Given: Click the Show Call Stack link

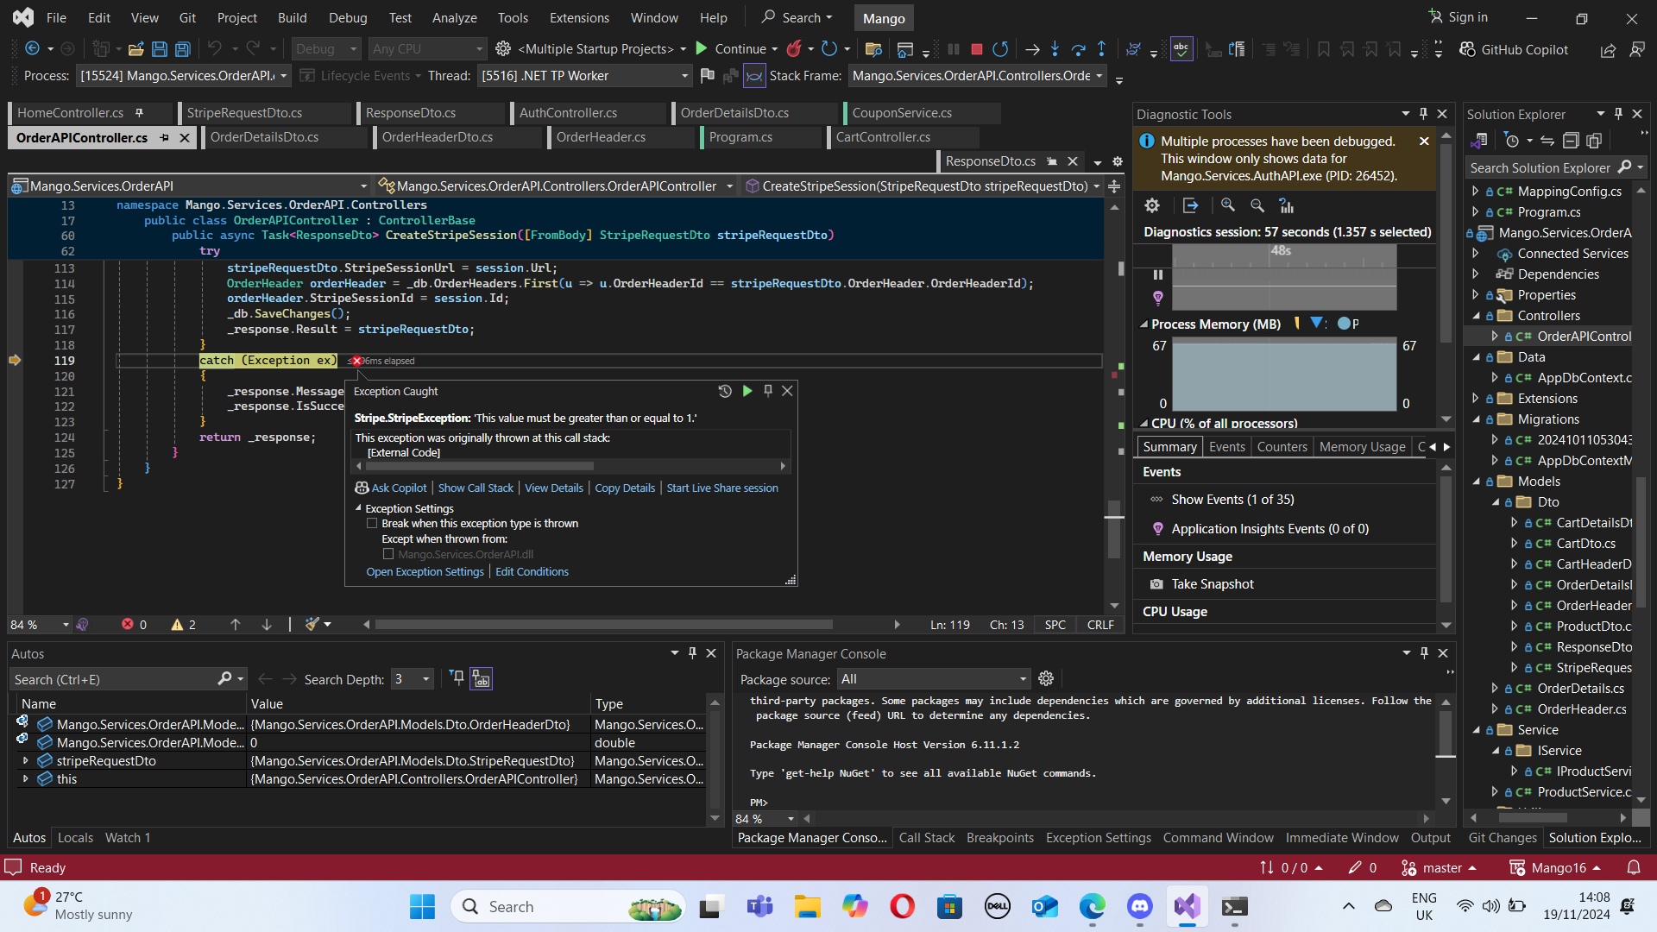Looking at the screenshot, I should coord(476,488).
